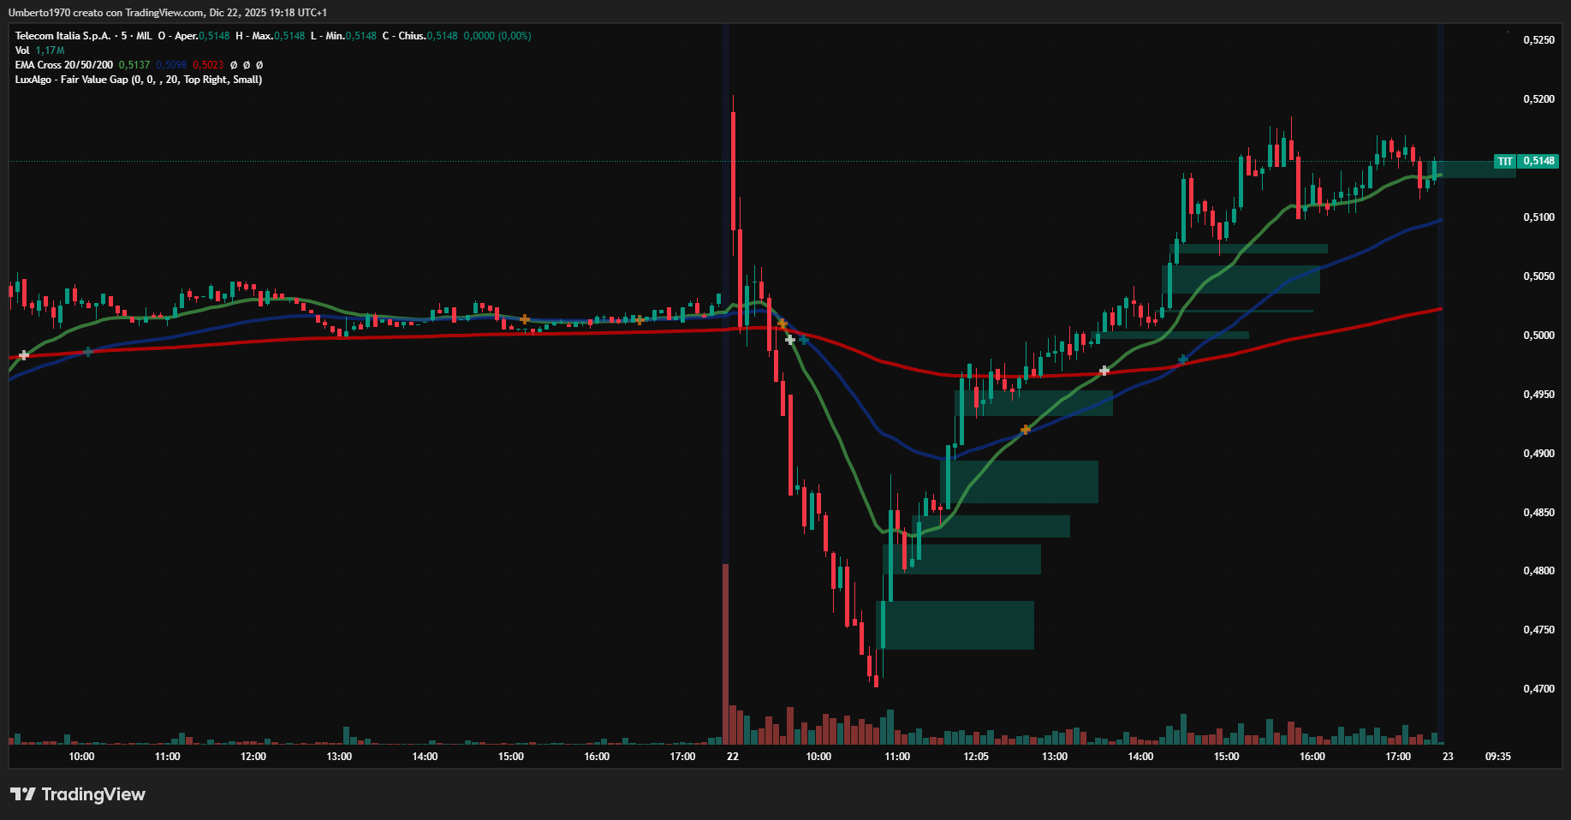Open the LuxAlgo Fair Value Gap indicator legend
Image resolution: width=1571 pixels, height=820 pixels.
[x=139, y=80]
